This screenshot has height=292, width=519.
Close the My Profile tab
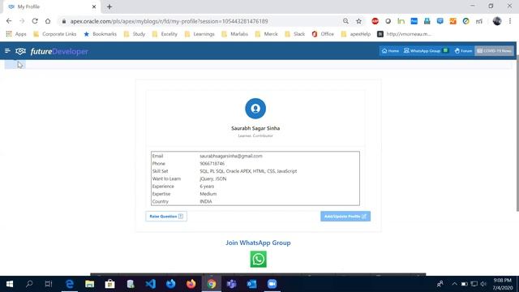click(94, 6)
